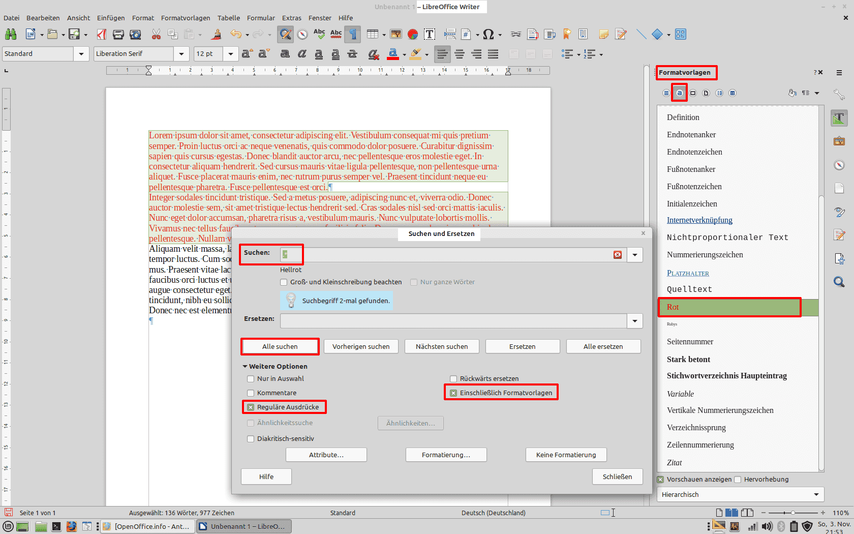Toggle Vorschauen anzeigen checkbox
854x534 pixels.
[661, 480]
